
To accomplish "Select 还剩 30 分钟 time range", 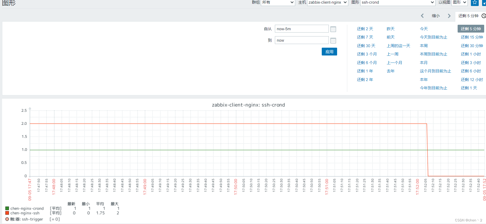I will click(472, 46).
